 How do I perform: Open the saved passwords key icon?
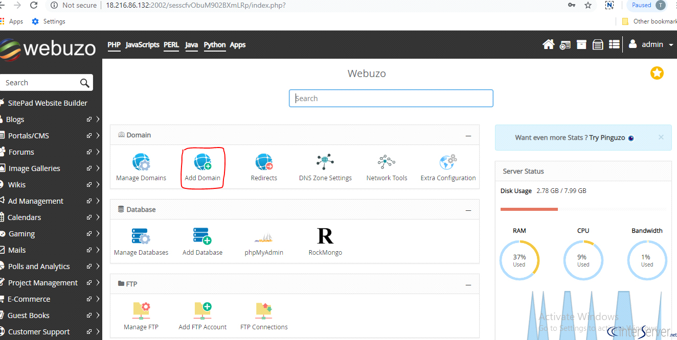(572, 5)
